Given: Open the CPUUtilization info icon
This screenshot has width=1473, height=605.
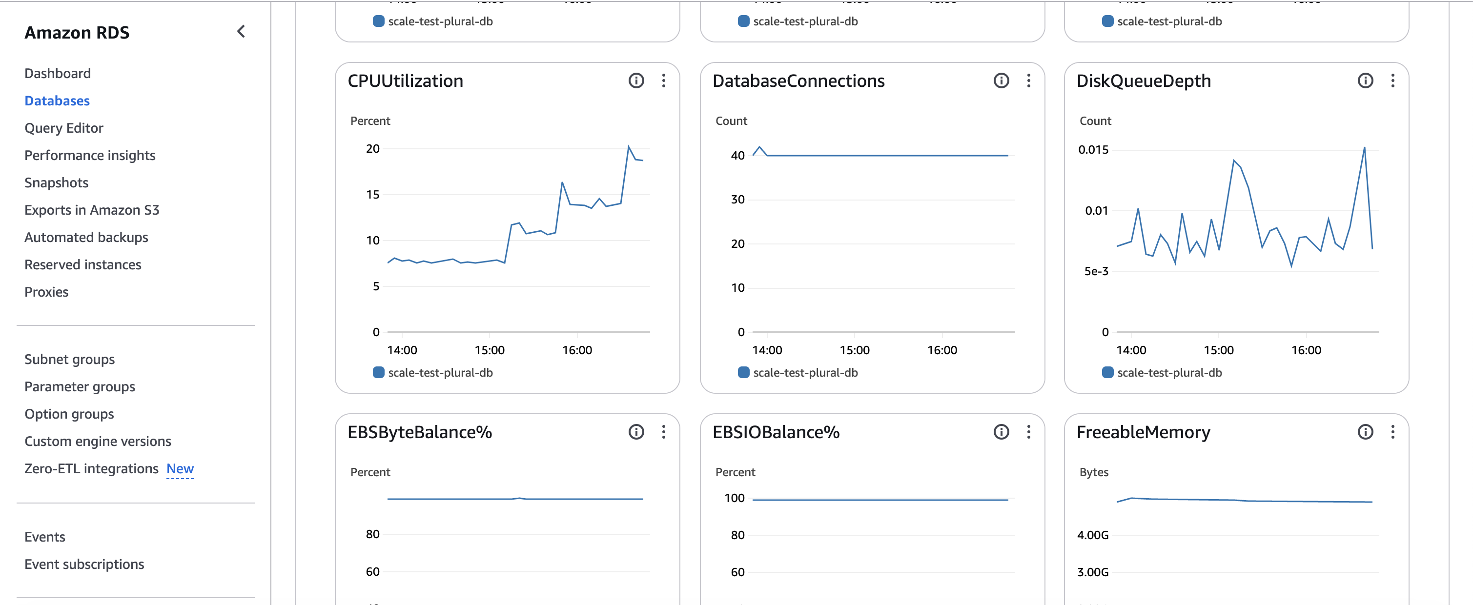Looking at the screenshot, I should [636, 81].
